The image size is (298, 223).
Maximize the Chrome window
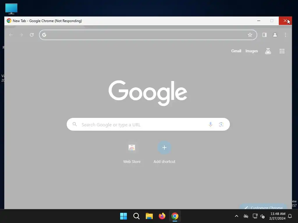[272, 21]
